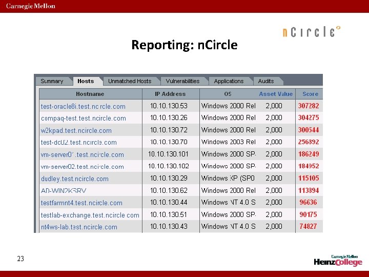Click score 115105

tap(309, 179)
